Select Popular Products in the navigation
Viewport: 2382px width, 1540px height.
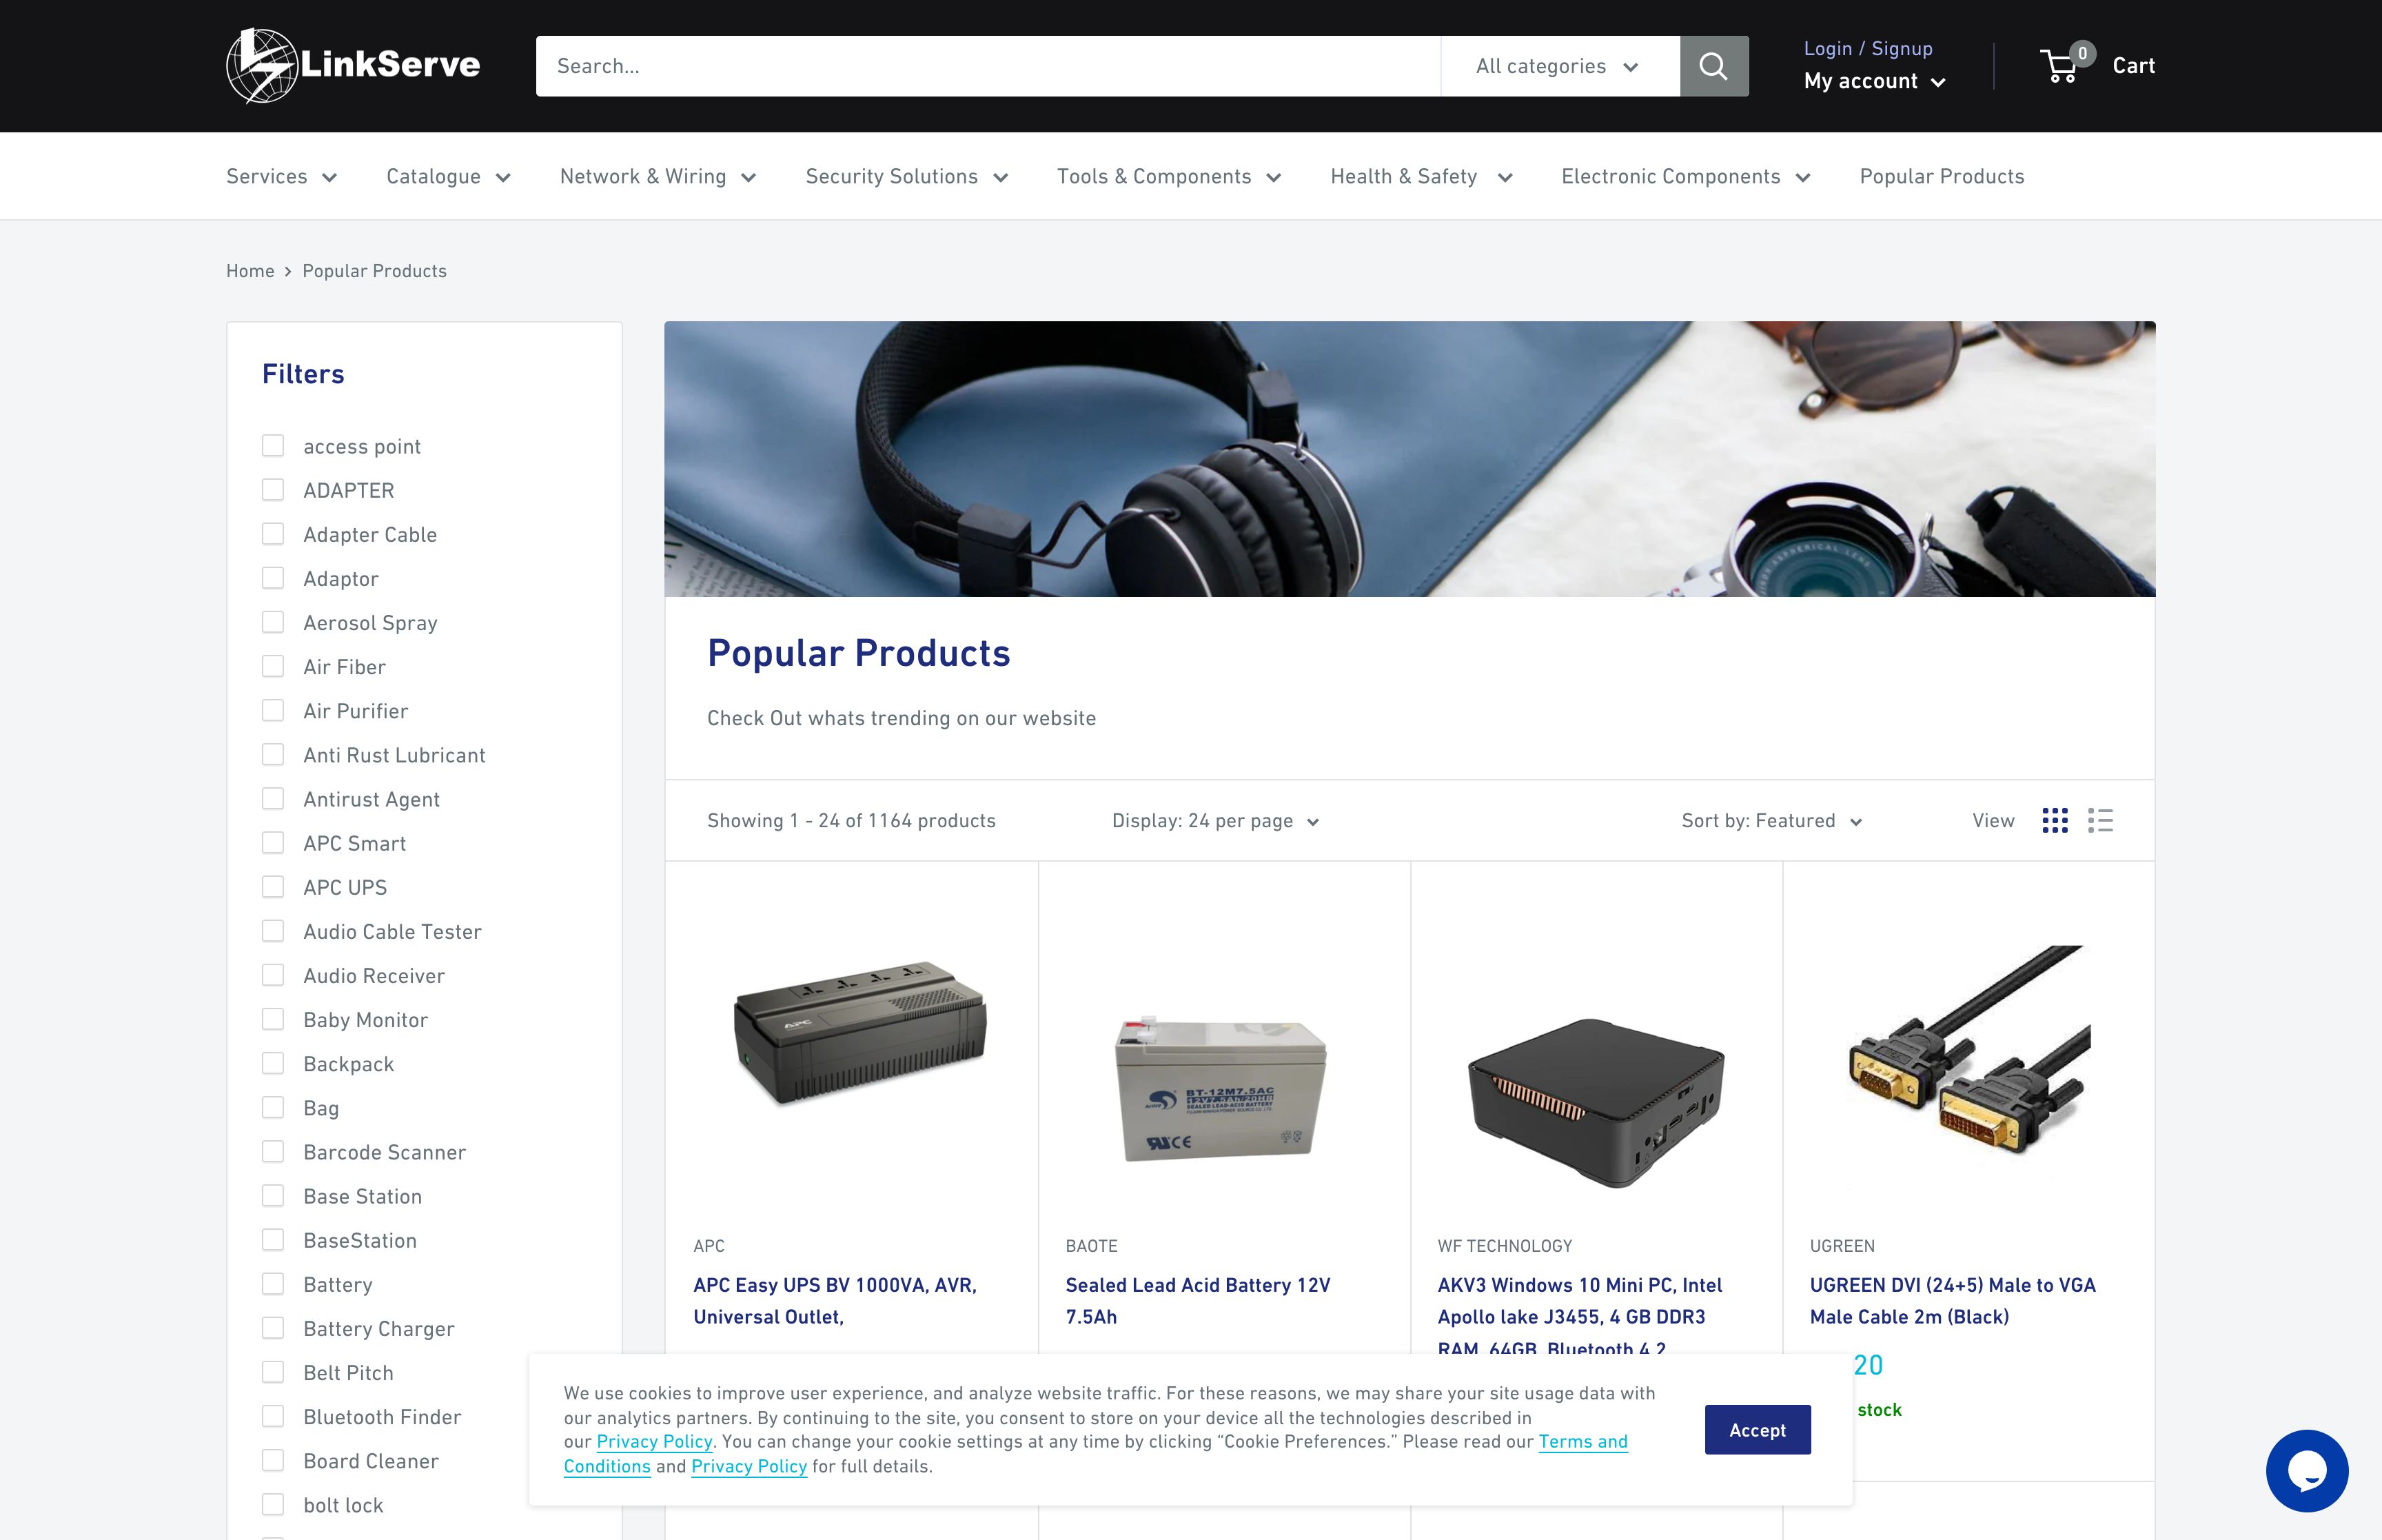click(x=1941, y=176)
